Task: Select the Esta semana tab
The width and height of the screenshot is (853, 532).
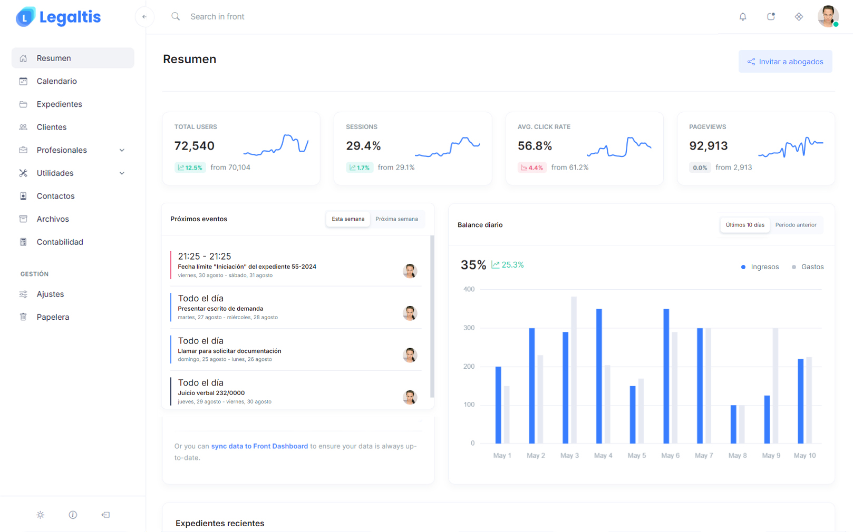Action: tap(348, 219)
